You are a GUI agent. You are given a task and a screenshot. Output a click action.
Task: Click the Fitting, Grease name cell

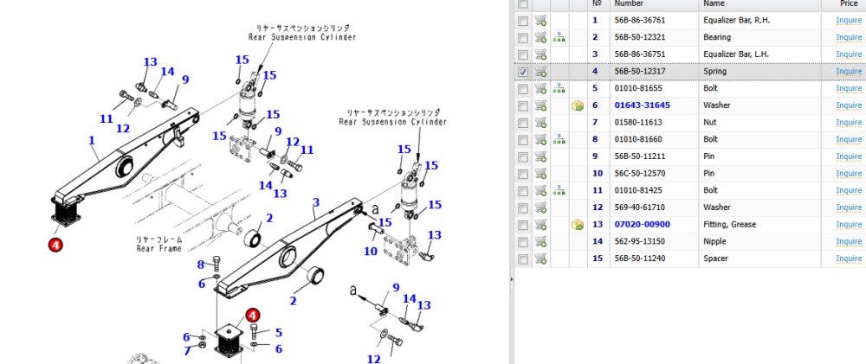coord(730,225)
